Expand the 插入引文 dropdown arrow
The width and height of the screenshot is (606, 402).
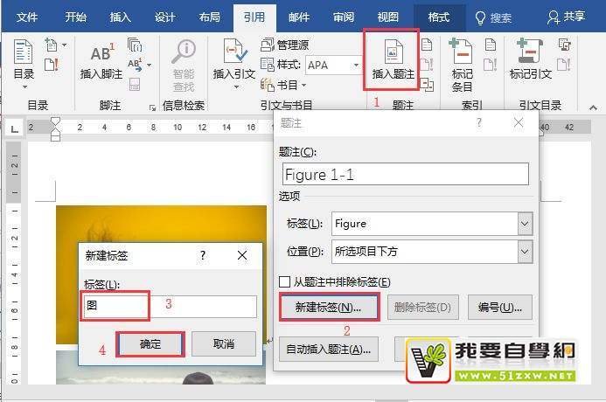[x=236, y=87]
